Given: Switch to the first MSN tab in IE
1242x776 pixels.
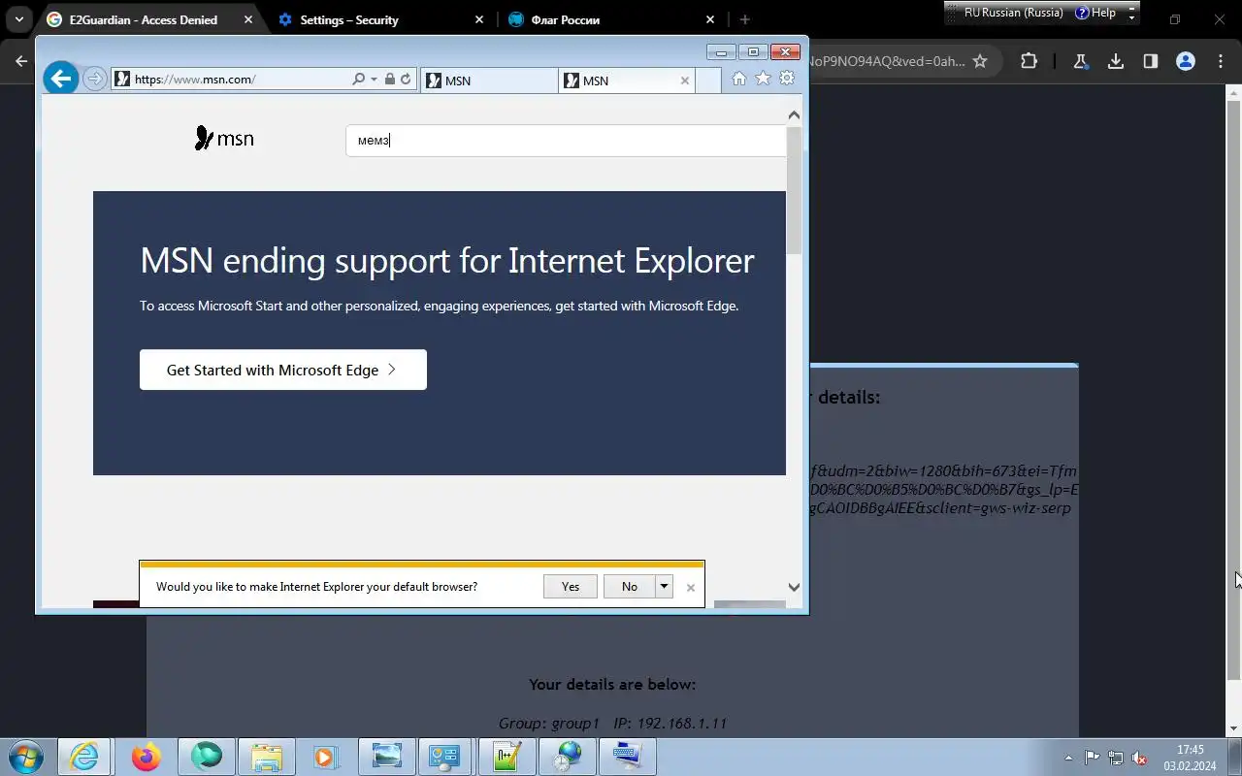Looking at the screenshot, I should 488,81.
